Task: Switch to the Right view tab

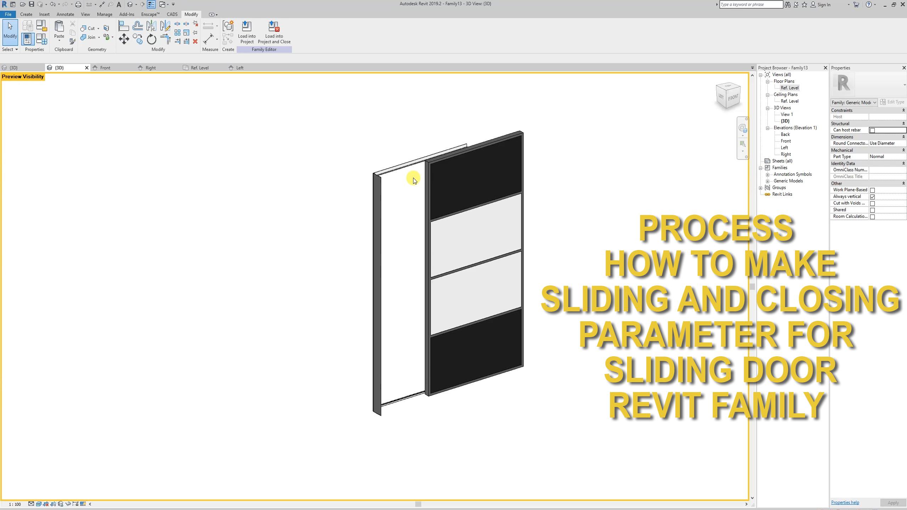Action: [150, 67]
